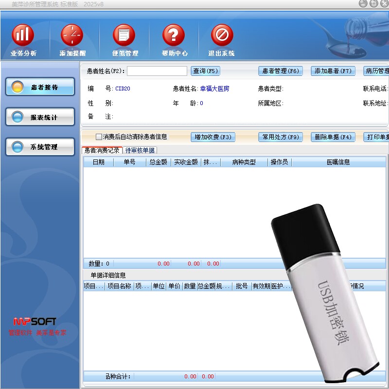The width and height of the screenshot is (389, 389).
Task: Click into 患者姓名(F2) input field
Action: coord(157,71)
